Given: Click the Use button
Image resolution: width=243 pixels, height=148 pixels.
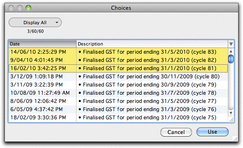Looking at the screenshot, I should point(212,132).
